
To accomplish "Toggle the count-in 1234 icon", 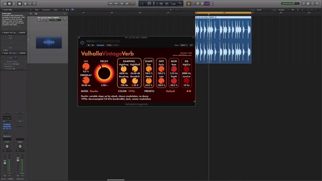I will pyautogui.click(x=207, y=4).
